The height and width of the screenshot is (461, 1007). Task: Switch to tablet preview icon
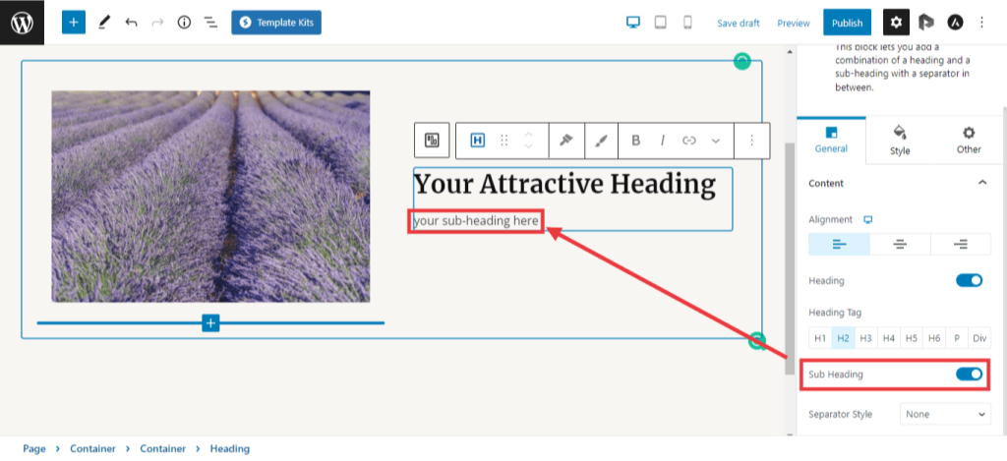coord(661,23)
